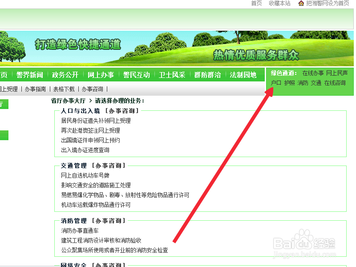Click 护照 in the 绿色通道 panel
Screen dimensions: 356x267
pos(291,82)
